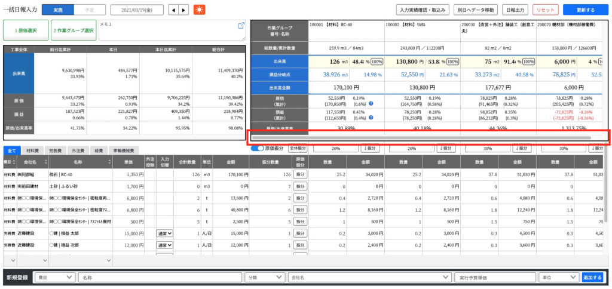Select the 労務費 tab
This screenshot has height=289, width=612.
click(x=51, y=150)
